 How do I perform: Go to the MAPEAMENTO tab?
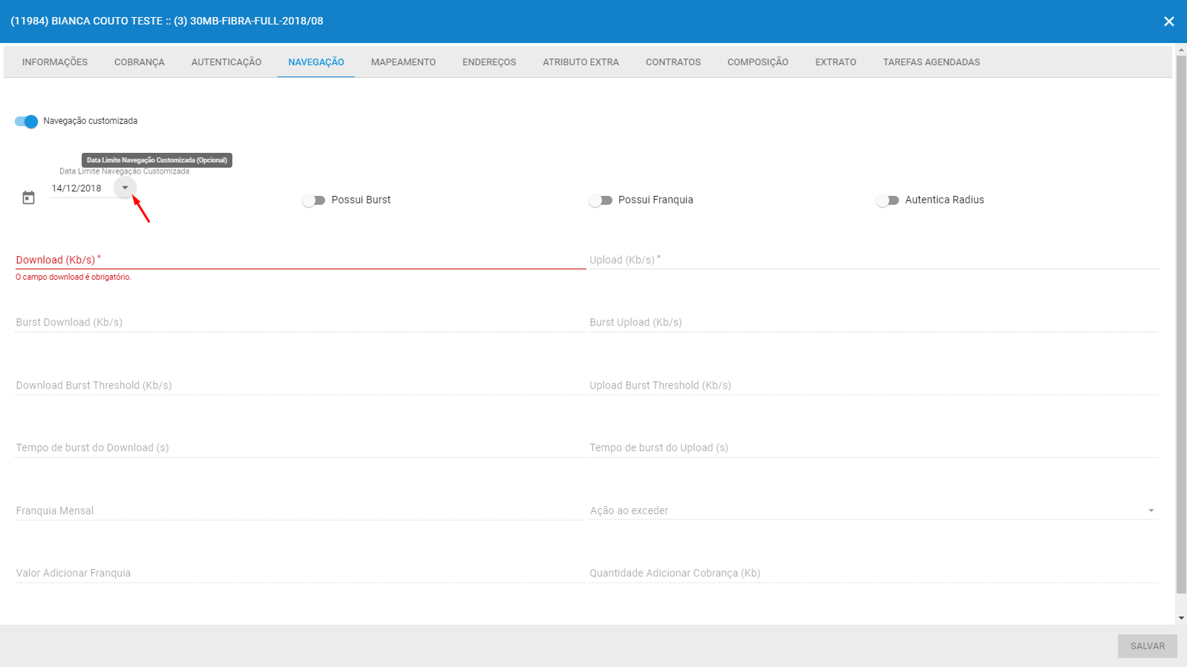click(x=403, y=62)
